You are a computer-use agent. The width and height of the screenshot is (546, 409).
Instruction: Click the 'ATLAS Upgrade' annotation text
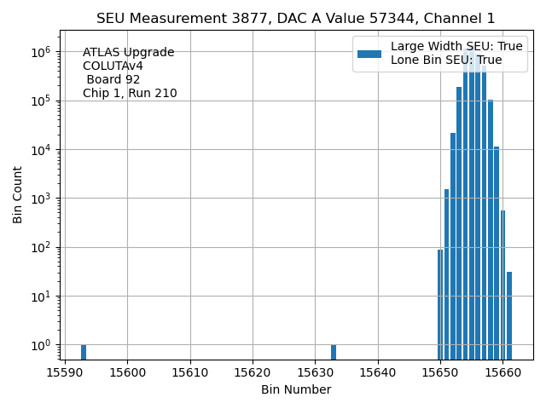point(128,53)
